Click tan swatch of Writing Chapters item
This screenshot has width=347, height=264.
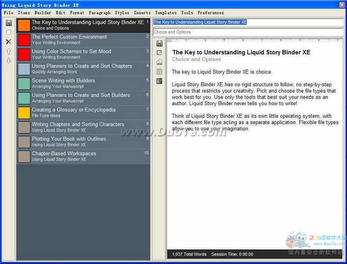point(24,127)
